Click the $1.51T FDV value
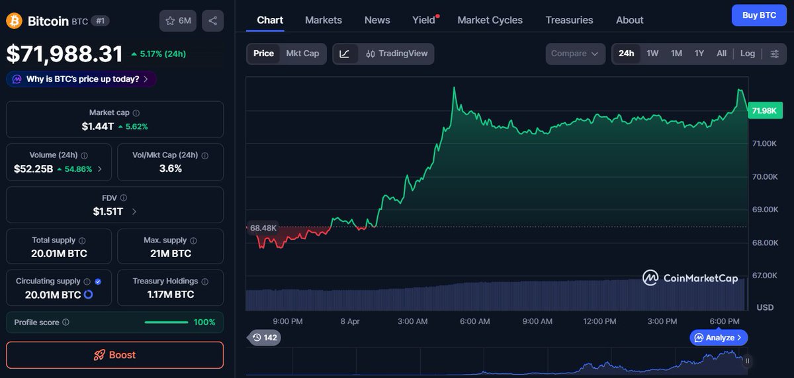Viewport: 794px width, 378px height. 108,211
